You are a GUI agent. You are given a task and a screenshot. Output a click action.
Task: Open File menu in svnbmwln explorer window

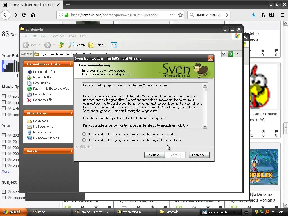24,36
